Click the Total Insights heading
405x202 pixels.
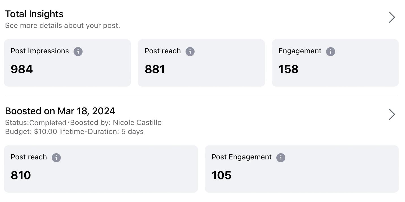[34, 14]
